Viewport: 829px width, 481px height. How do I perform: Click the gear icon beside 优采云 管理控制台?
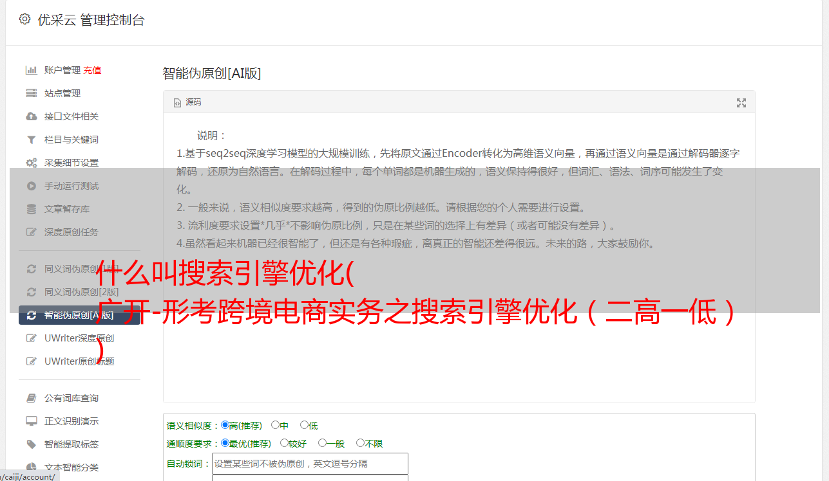click(24, 19)
